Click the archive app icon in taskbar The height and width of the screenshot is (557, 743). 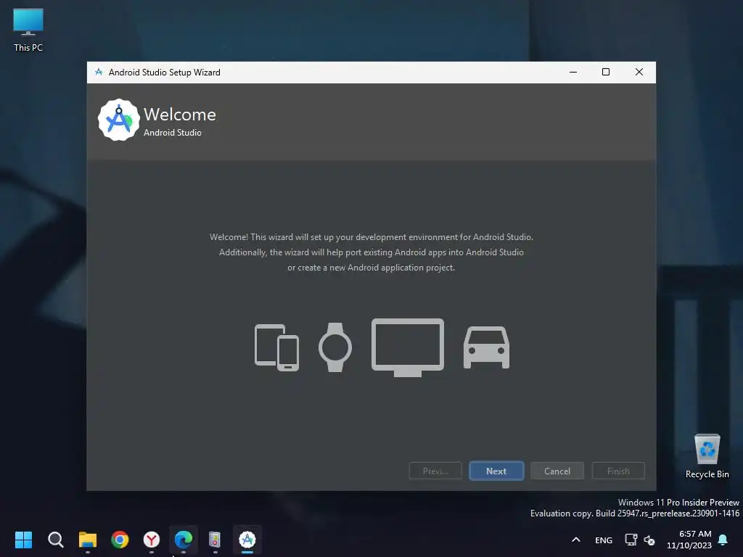tap(215, 540)
